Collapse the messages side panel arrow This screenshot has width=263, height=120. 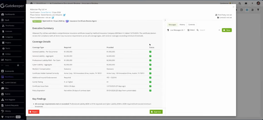click(x=165, y=20)
